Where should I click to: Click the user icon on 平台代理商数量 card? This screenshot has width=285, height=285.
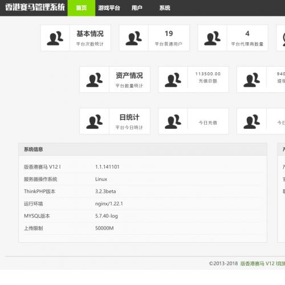click(x=212, y=38)
